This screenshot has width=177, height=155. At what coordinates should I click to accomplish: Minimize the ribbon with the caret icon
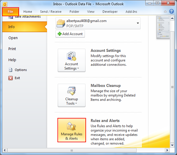click(165, 12)
